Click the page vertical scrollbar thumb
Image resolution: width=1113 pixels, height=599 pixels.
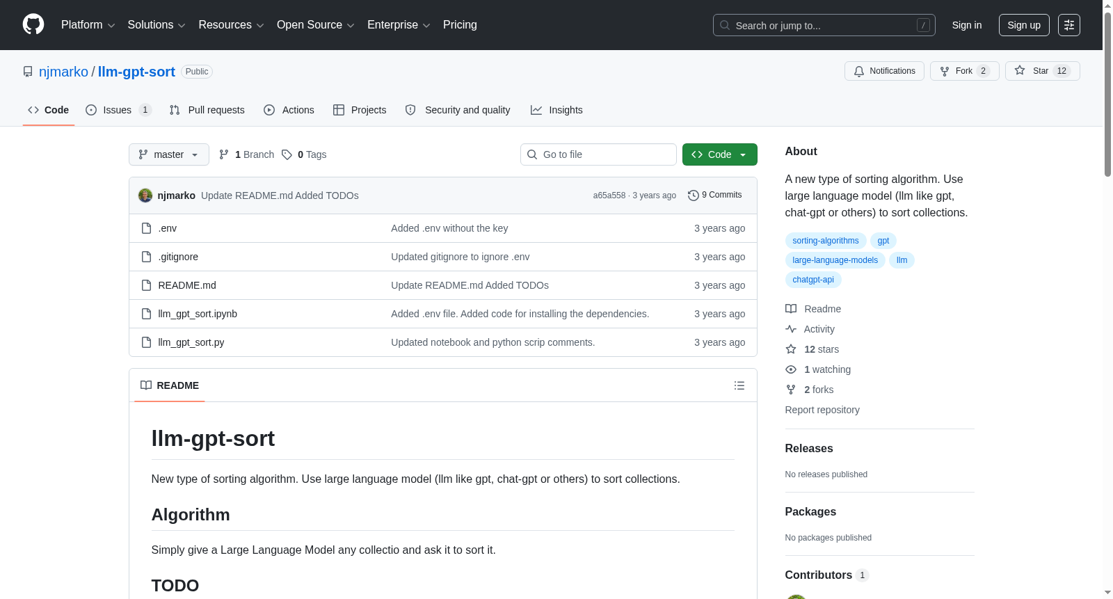[x=1107, y=94]
